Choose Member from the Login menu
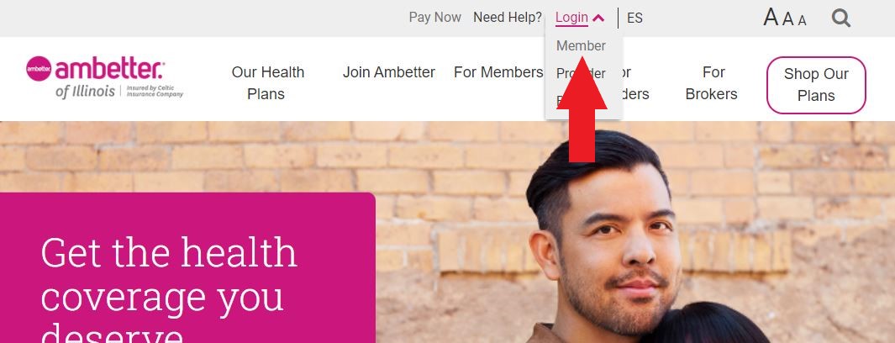This screenshot has height=343, width=895. coord(581,45)
